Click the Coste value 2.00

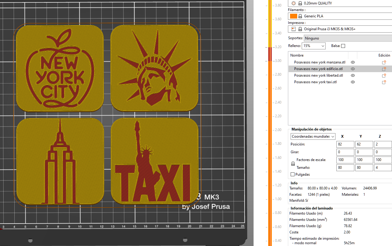coord(347,232)
